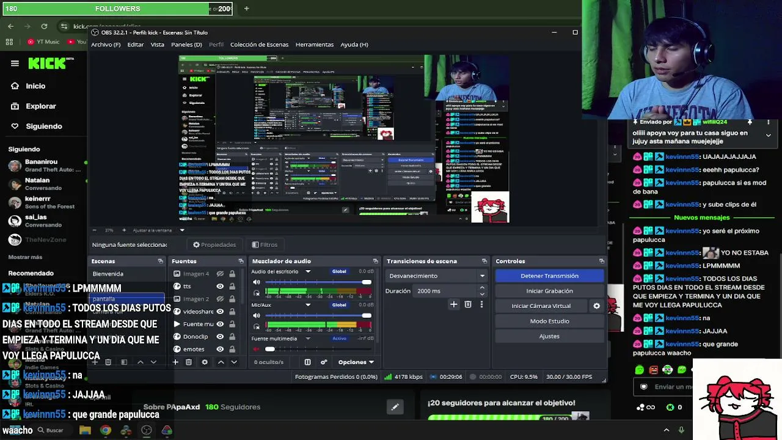Mute the Mic/Aux speaker icon
Screen dimensions: 782x440
pyautogui.click(x=257, y=315)
